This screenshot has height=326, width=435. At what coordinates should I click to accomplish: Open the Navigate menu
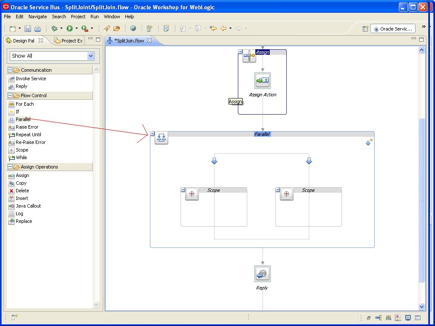38,17
